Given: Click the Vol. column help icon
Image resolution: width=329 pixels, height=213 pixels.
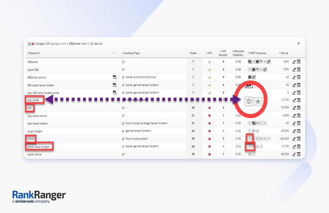Looking at the screenshot, I should click(287, 53).
